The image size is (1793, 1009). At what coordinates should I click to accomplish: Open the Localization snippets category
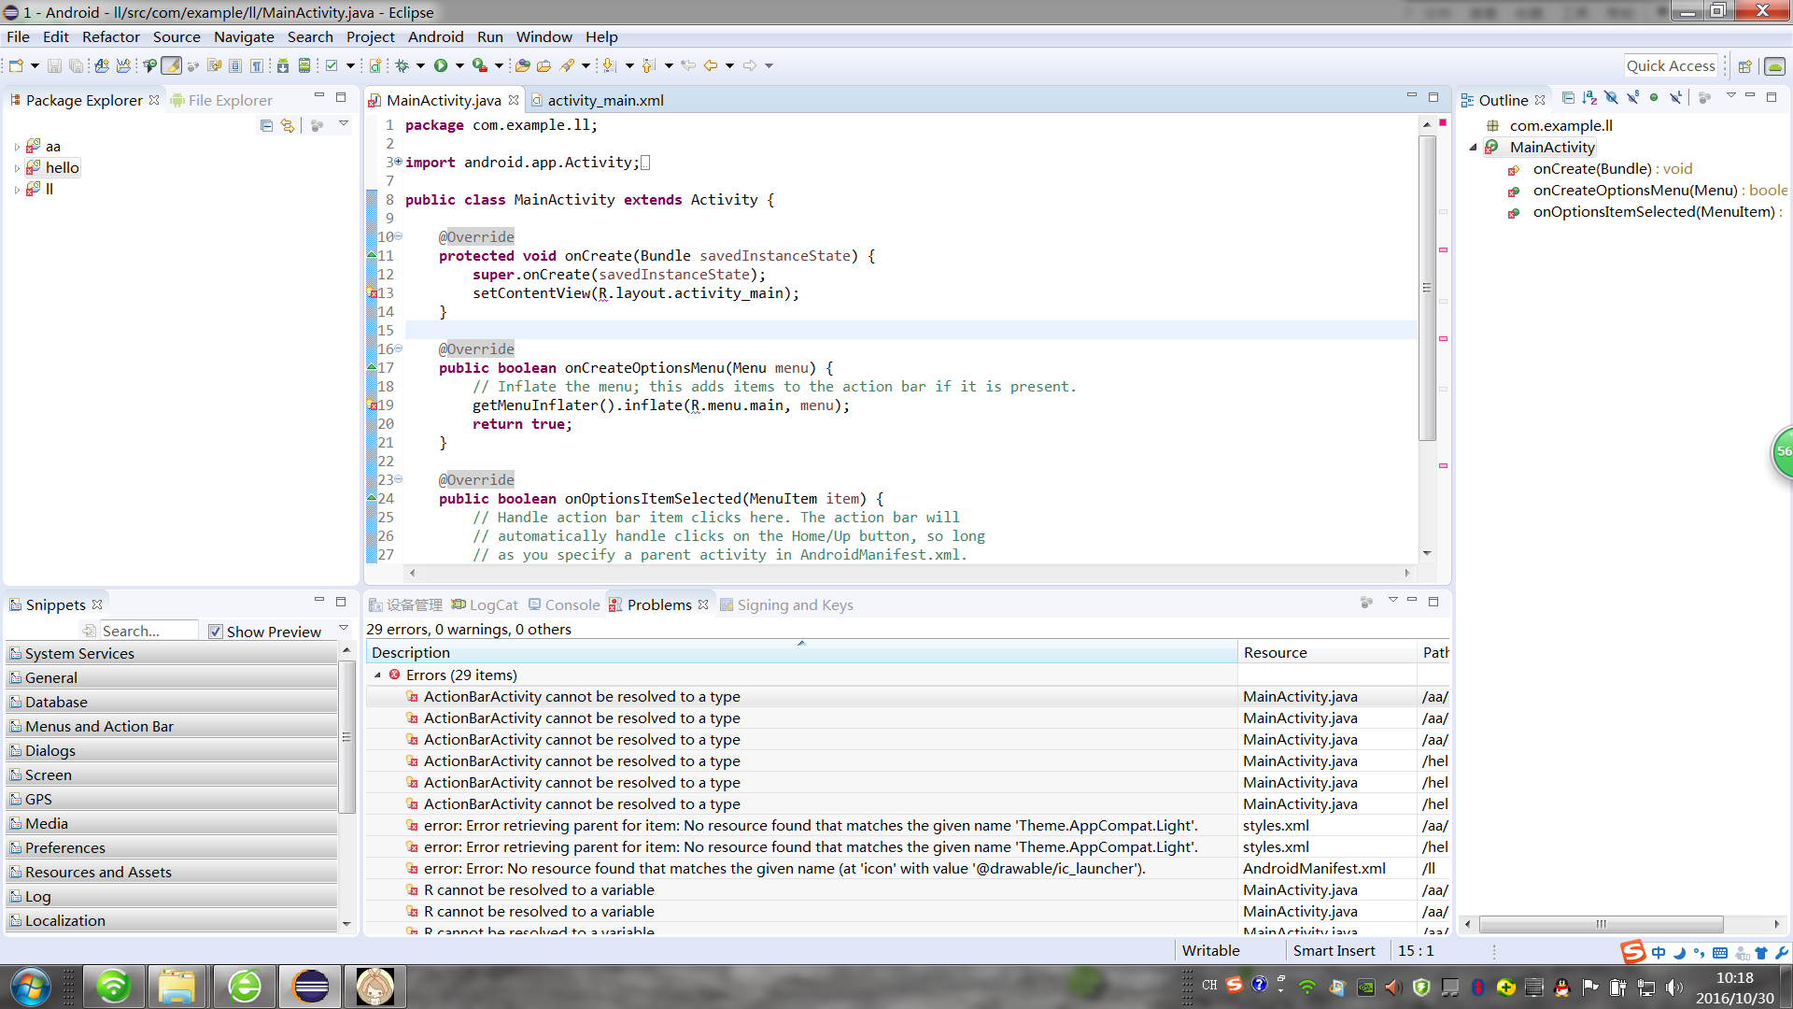click(x=172, y=920)
